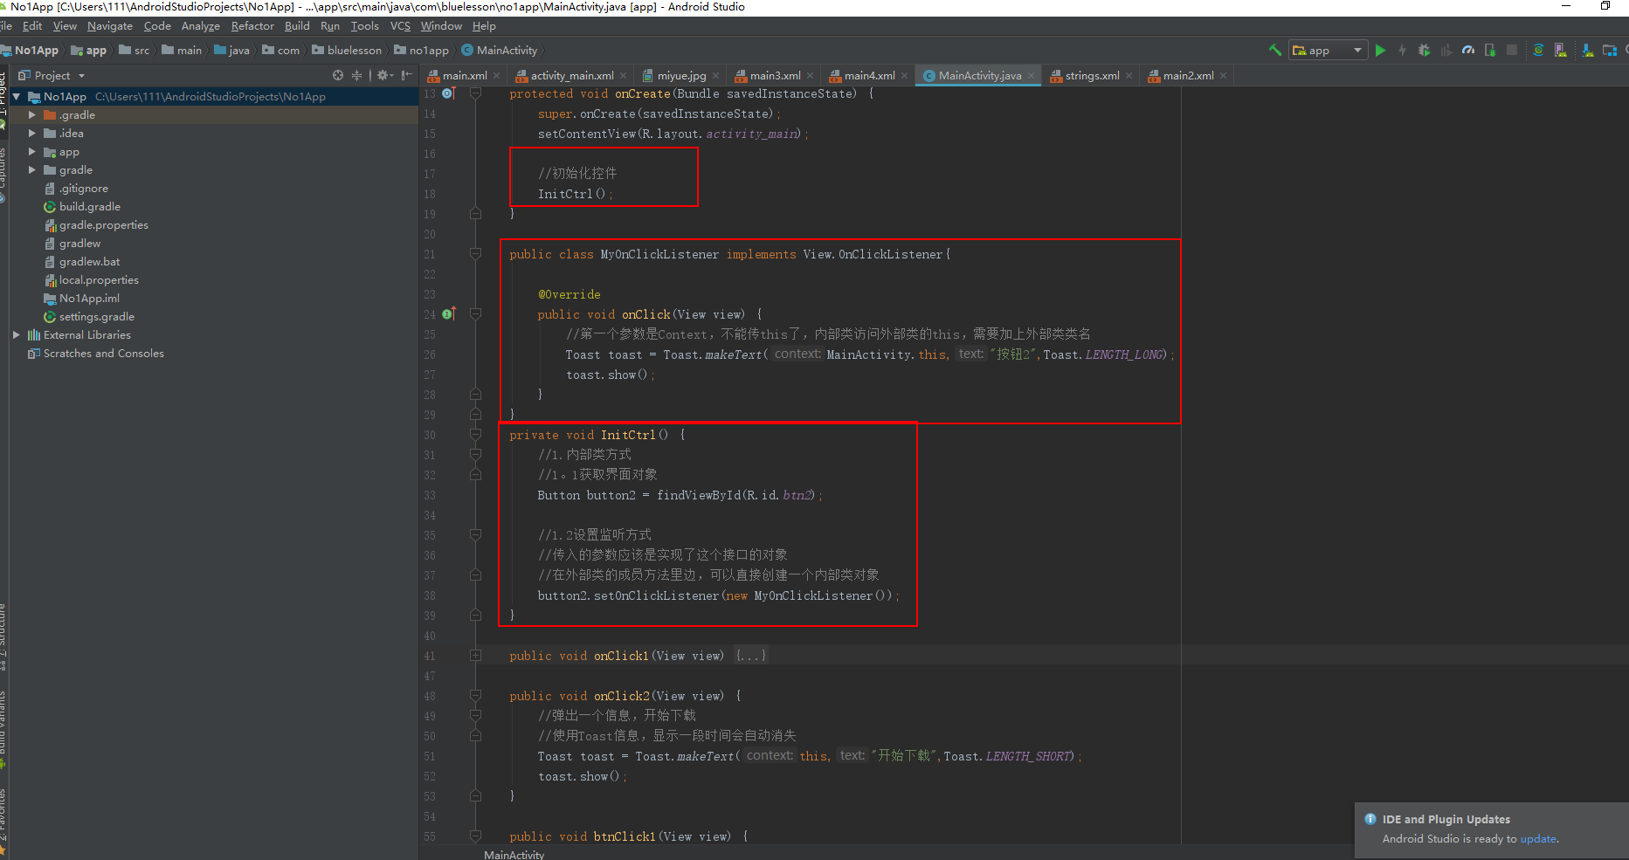Viewport: 1629px width, 860px height.
Task: Collapse the No1App root project node
Action: (x=17, y=97)
